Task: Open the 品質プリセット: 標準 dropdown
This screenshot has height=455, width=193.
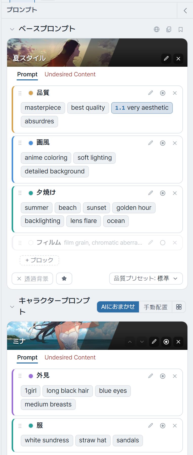Action: tap(146, 279)
